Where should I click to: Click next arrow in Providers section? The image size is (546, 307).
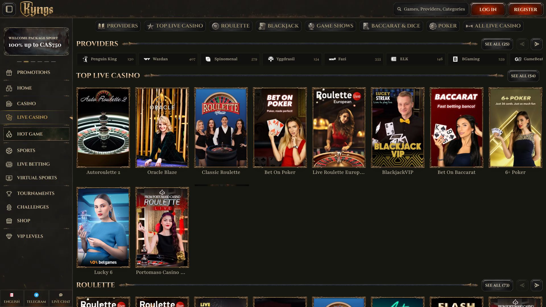(x=537, y=44)
